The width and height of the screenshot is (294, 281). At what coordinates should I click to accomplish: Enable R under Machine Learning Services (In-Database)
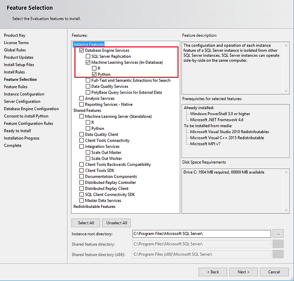pos(94,68)
